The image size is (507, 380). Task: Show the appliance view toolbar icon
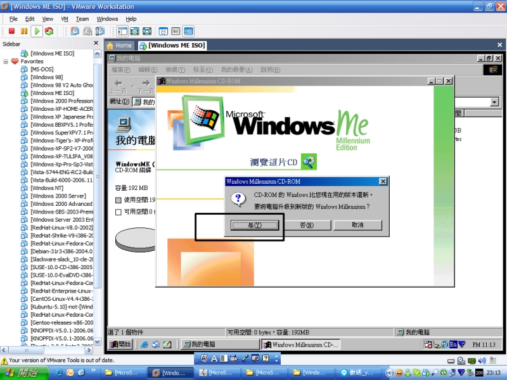click(x=176, y=31)
